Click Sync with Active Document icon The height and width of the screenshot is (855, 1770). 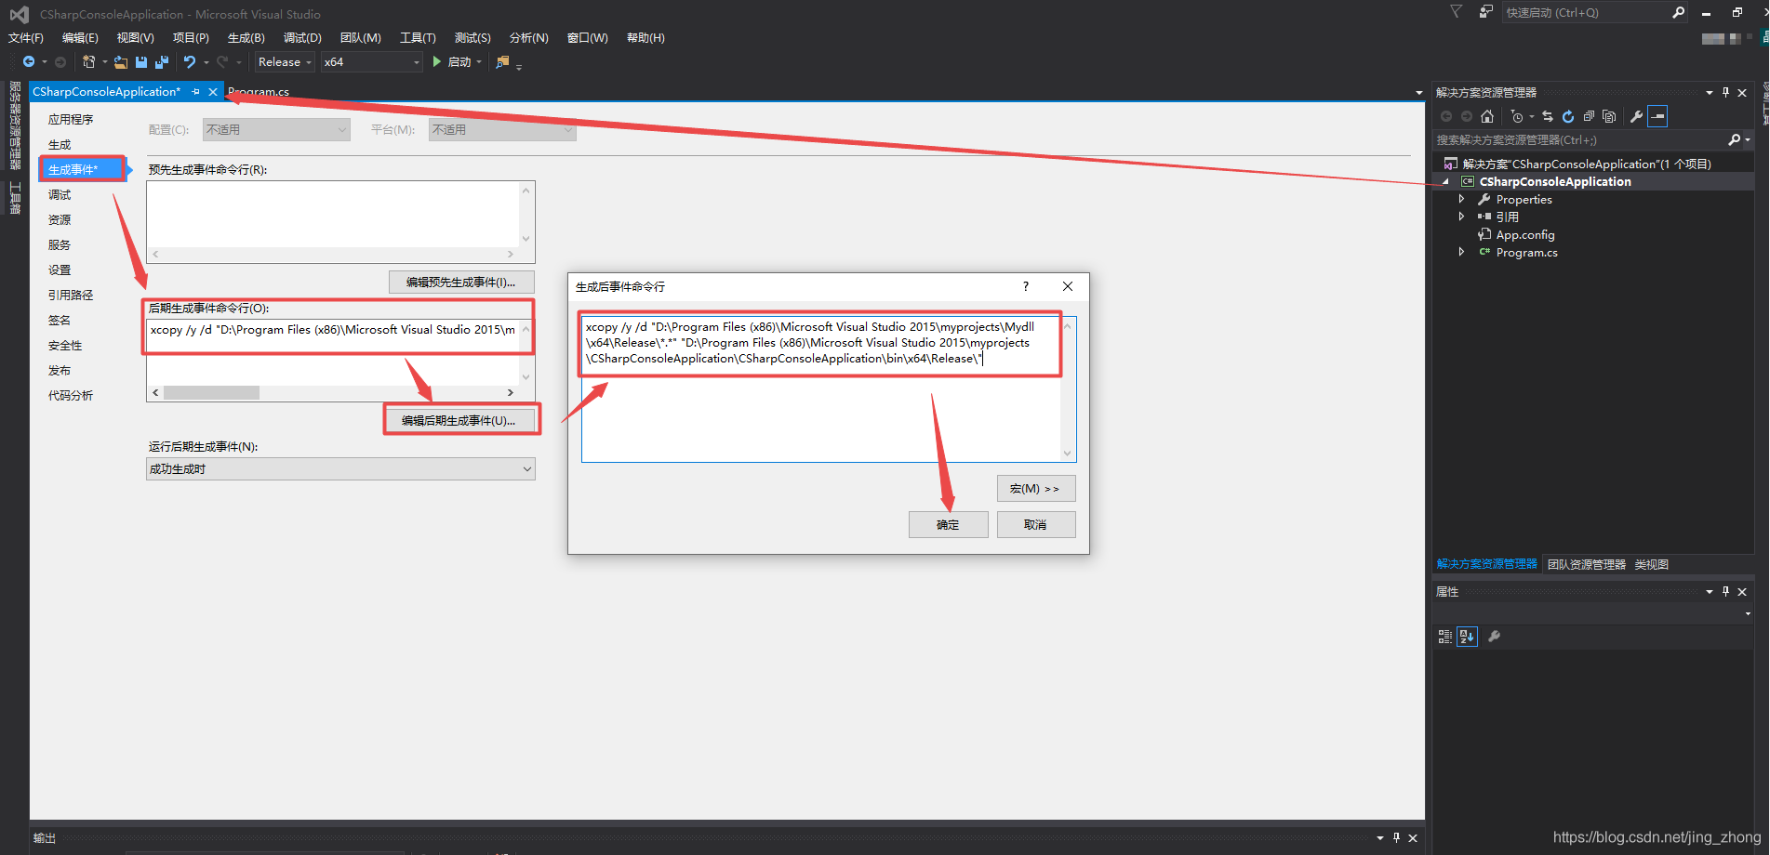[1548, 116]
